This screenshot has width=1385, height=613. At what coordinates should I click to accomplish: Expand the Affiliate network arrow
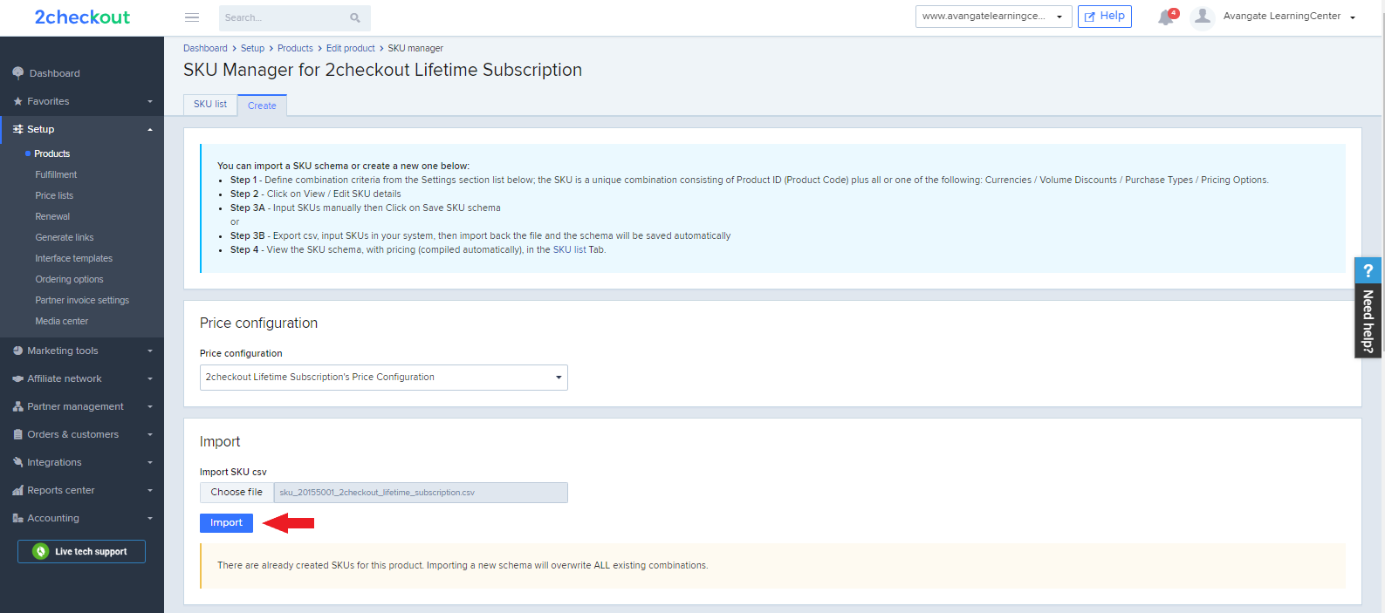coord(150,379)
